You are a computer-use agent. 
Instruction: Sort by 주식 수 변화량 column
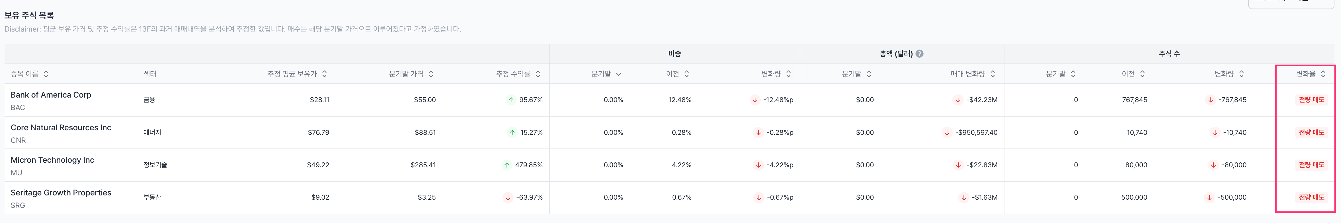[1242, 74]
